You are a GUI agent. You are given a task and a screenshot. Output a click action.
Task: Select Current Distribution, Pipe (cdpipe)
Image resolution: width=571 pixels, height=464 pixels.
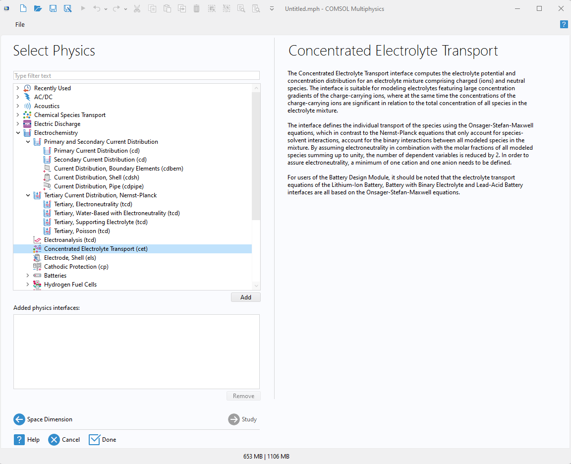(99, 186)
